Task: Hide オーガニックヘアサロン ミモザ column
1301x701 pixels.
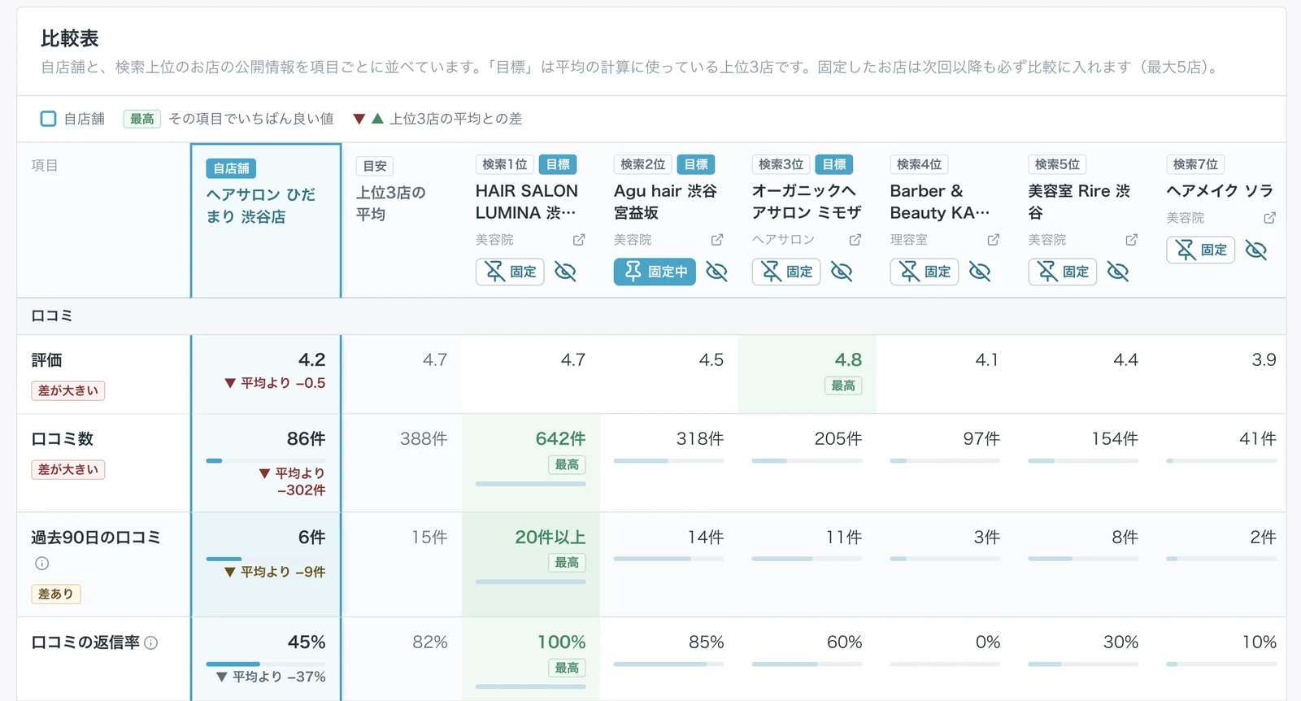Action: (842, 272)
